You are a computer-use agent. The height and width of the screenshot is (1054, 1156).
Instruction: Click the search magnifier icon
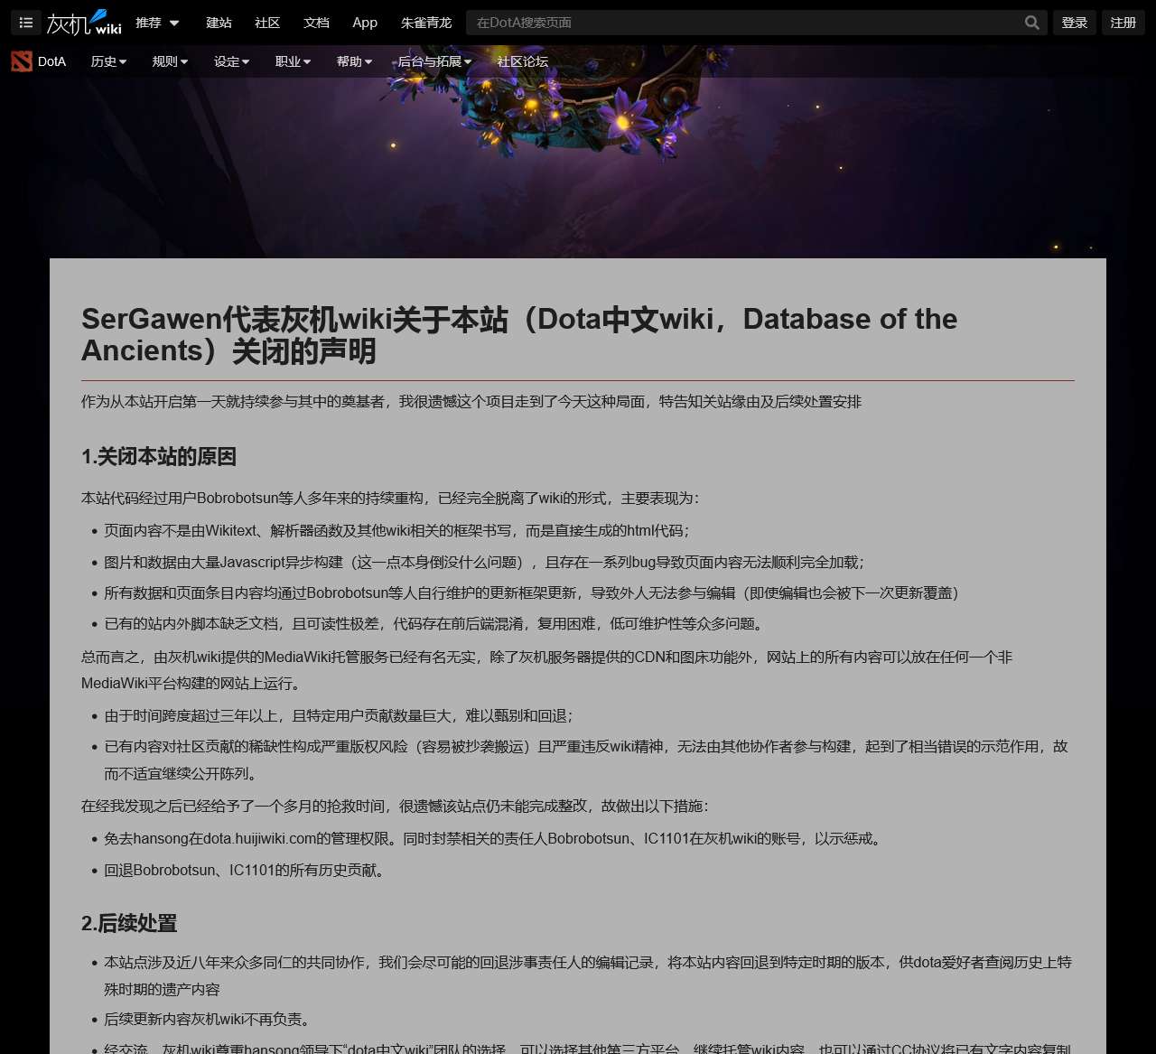(1031, 23)
